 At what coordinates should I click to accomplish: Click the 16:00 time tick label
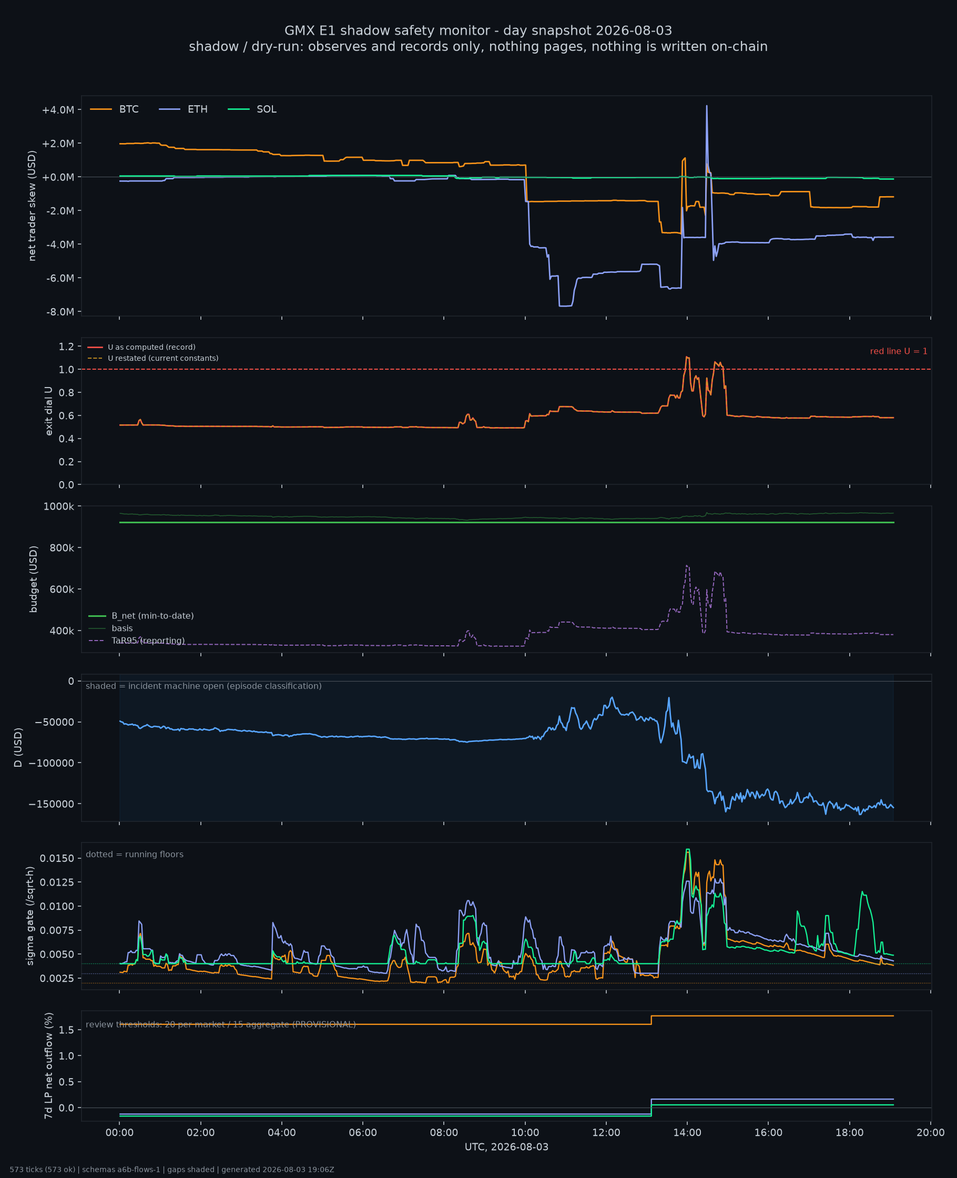[768, 1133]
